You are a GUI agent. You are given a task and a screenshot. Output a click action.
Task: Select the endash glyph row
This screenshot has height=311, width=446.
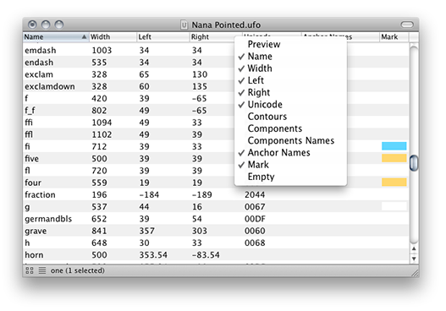point(216,63)
